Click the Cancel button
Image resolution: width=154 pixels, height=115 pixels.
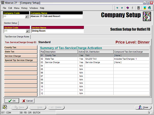[x=27, y=101]
